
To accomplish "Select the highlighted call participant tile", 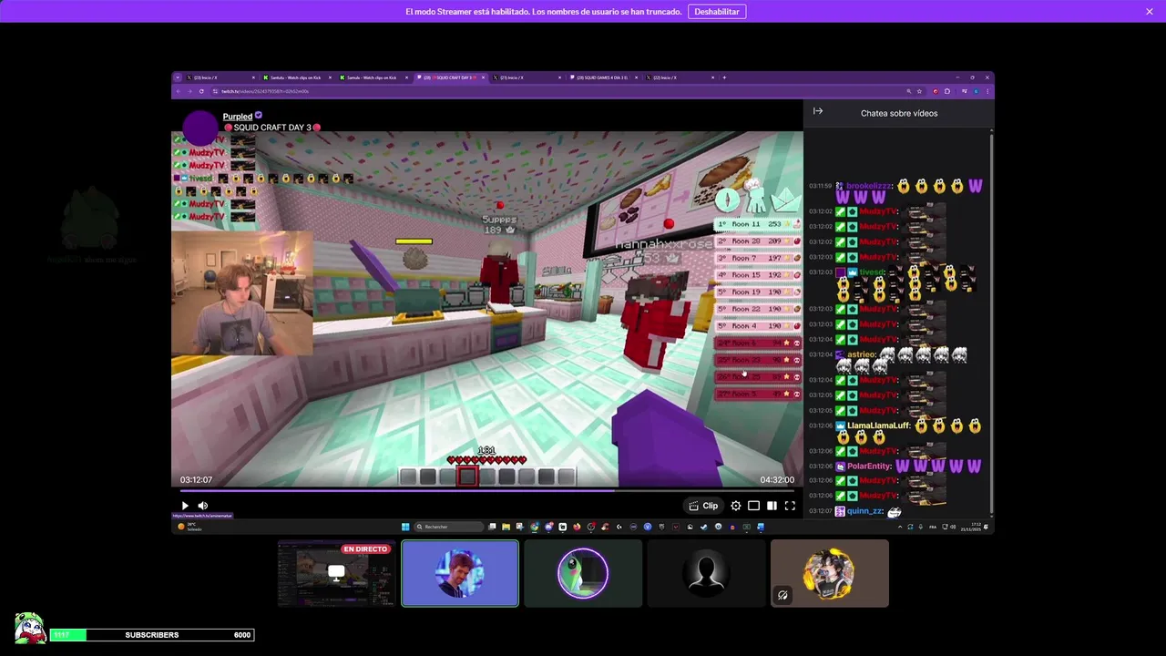I will pos(460,573).
